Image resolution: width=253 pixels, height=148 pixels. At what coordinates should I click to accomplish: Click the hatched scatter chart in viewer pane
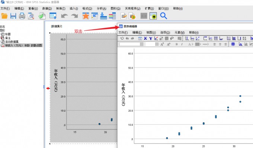tap(84, 88)
